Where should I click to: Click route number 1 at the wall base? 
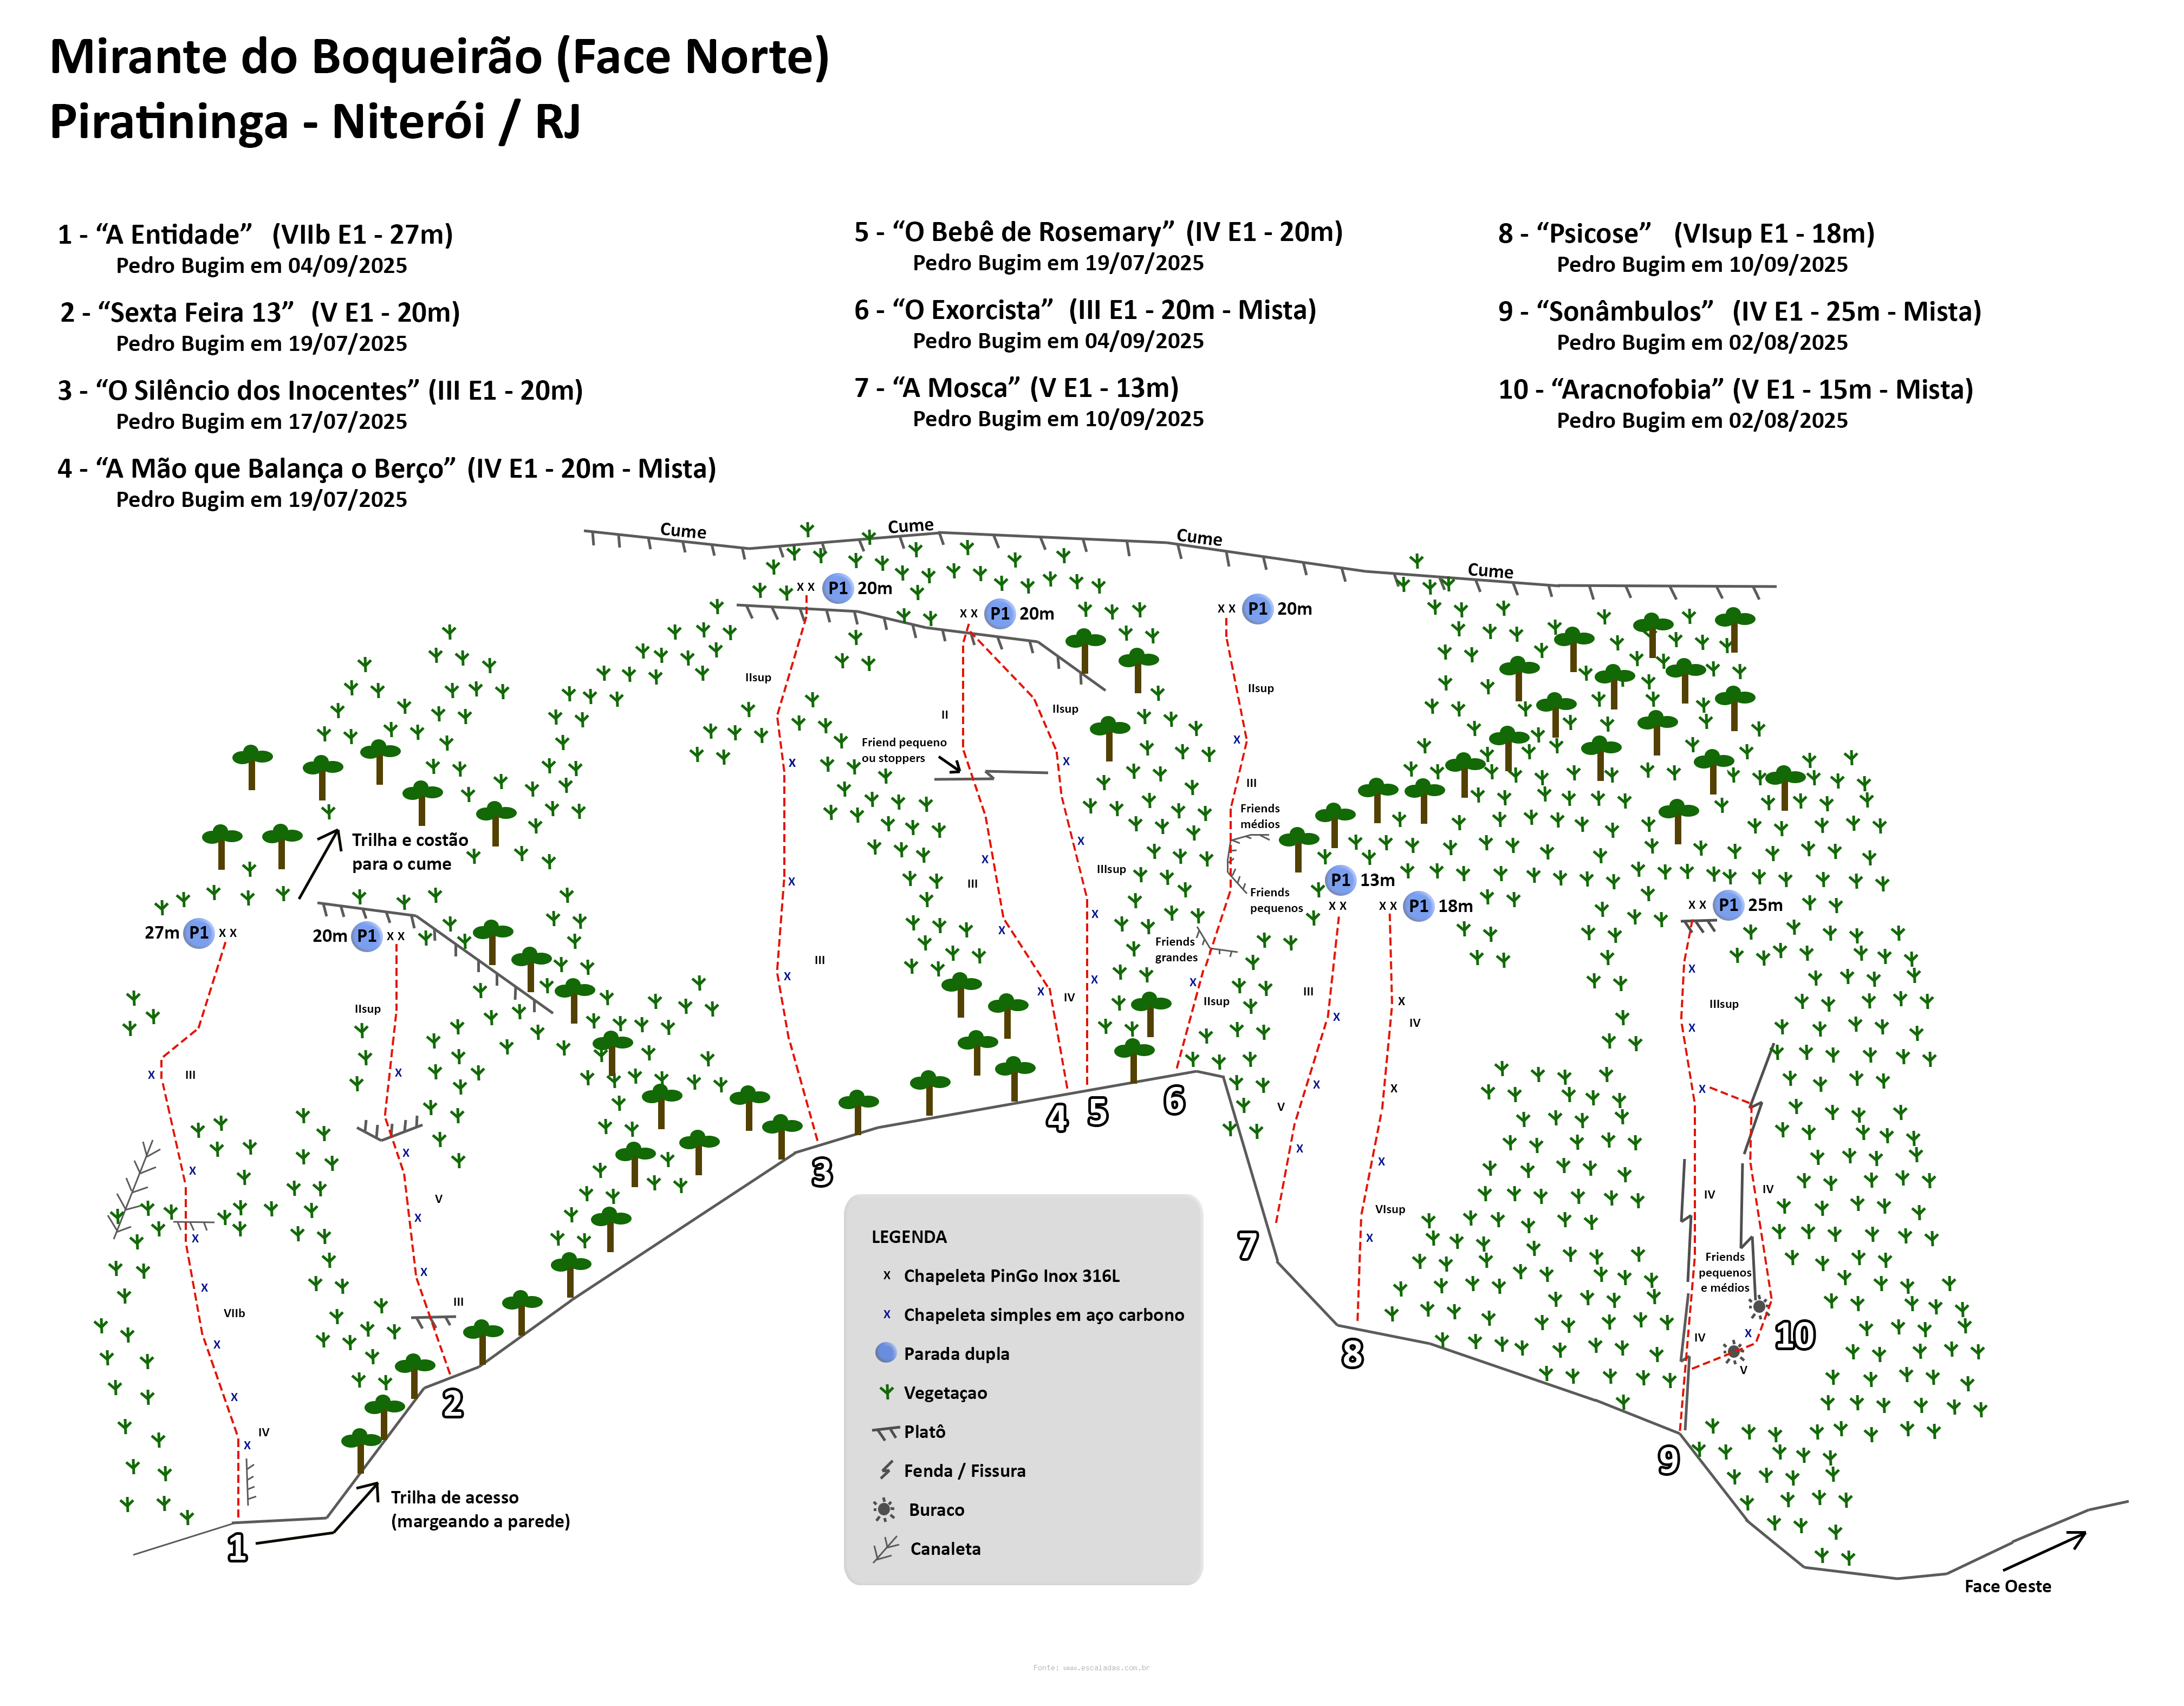point(237,1547)
